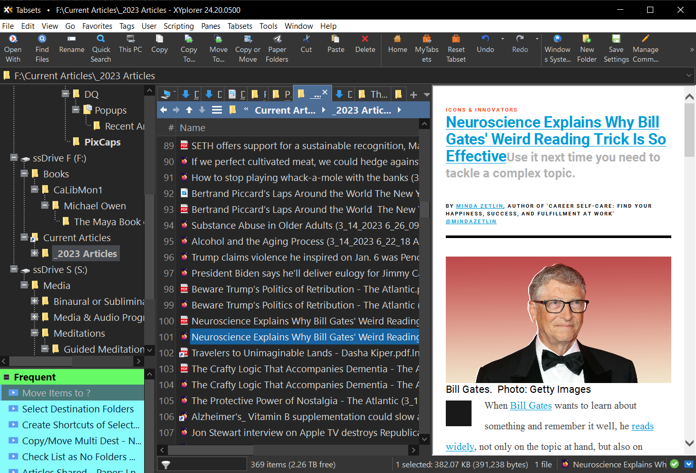The width and height of the screenshot is (696, 473).
Task: Collapse the Frequent catalog category
Action: point(7,377)
